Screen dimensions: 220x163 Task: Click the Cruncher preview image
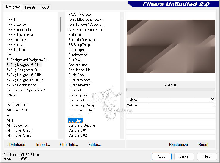[171, 46]
